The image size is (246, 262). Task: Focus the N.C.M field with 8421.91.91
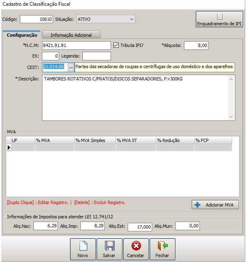(x=76, y=45)
